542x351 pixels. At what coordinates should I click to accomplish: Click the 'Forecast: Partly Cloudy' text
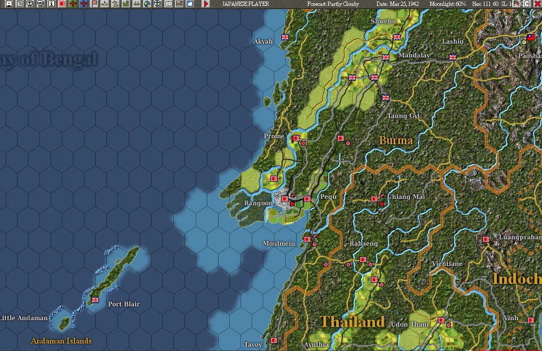pyautogui.click(x=333, y=4)
